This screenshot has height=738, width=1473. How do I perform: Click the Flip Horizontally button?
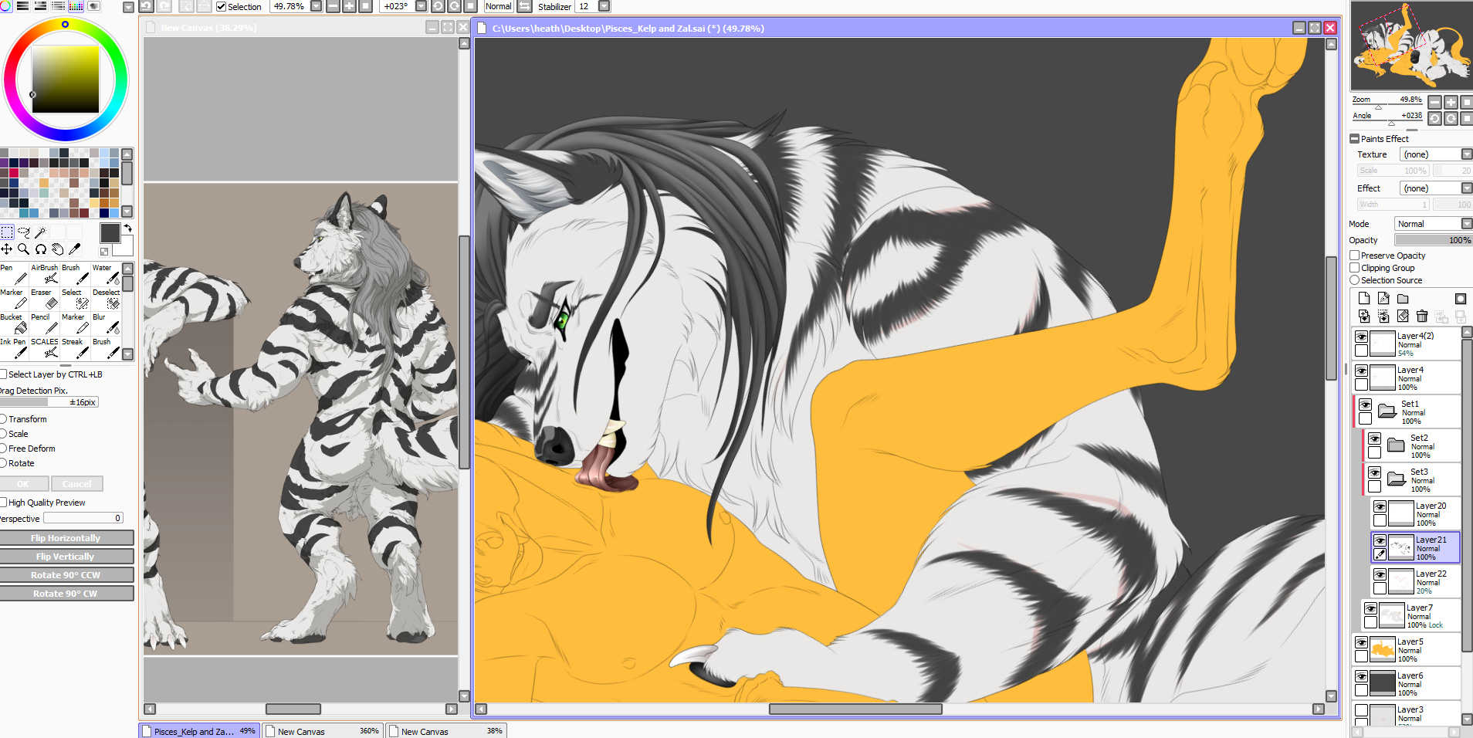(x=66, y=538)
